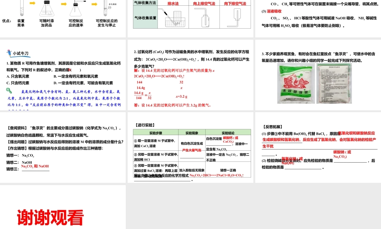Click the 实验现象 column header
This screenshot has width=381, height=229.
[x=191, y=132]
